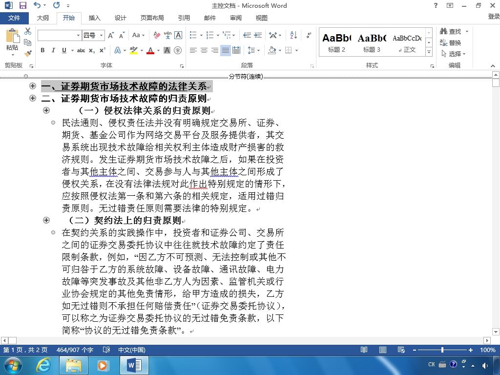The image size is (500, 375).
Task: Clear all formatting with eraser icon
Action: [x=157, y=35]
